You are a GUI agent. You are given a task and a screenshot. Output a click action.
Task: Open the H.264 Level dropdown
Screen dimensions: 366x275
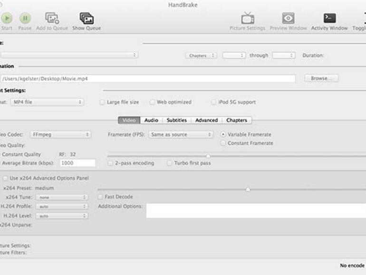point(62,216)
